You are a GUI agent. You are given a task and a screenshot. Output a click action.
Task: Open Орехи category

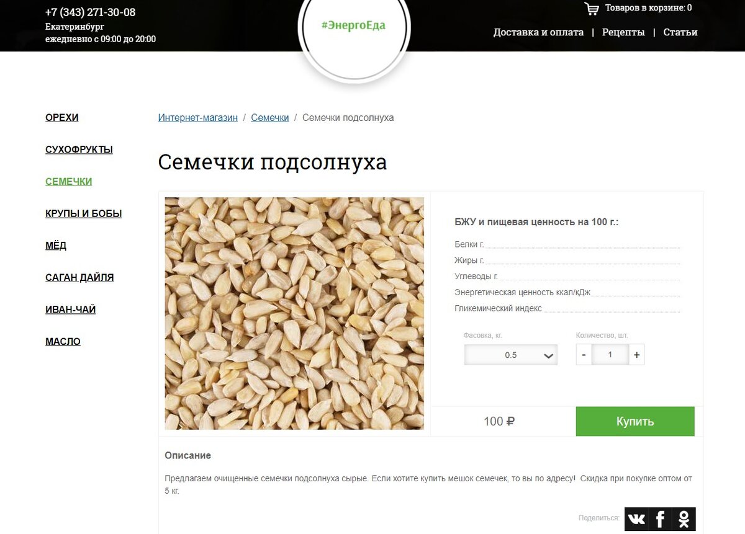click(x=62, y=118)
